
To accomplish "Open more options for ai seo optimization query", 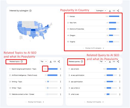I will click(x=120, y=75).
